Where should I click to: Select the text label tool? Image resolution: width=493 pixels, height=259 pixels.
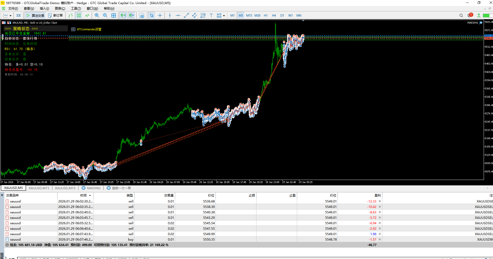tap(211, 16)
